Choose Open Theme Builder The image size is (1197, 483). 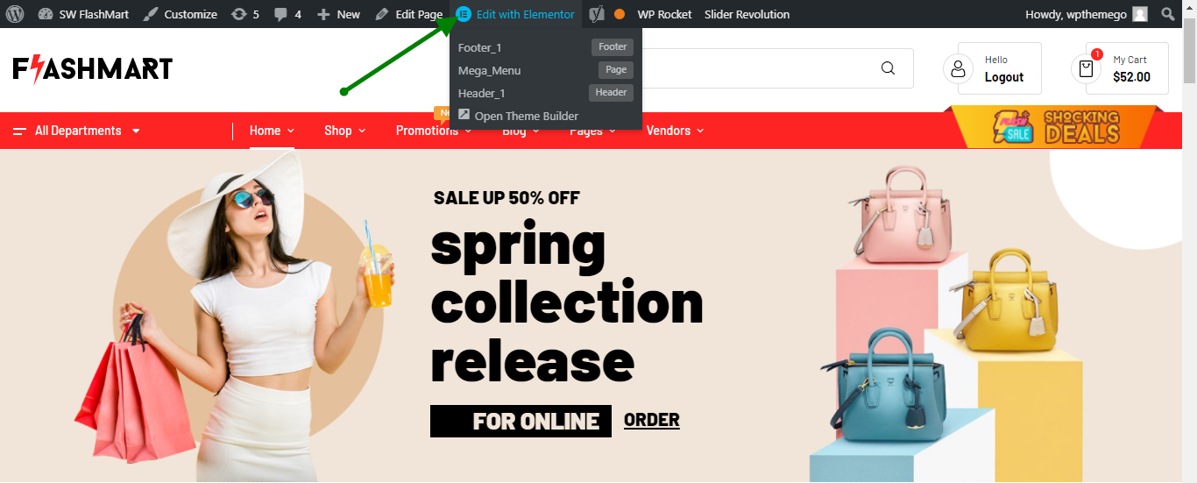[x=518, y=116]
